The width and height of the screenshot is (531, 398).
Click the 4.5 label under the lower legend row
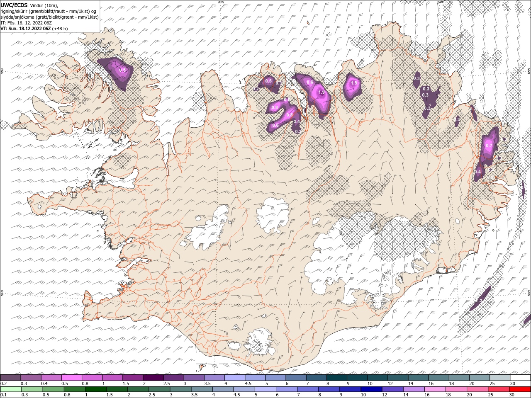(237, 395)
